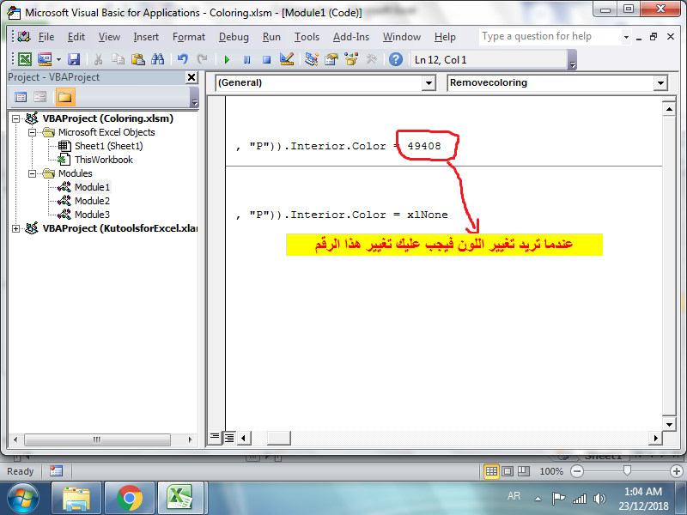Screen dimensions: 687x515
Task: Open the Properties Window icon
Action: [331, 59]
